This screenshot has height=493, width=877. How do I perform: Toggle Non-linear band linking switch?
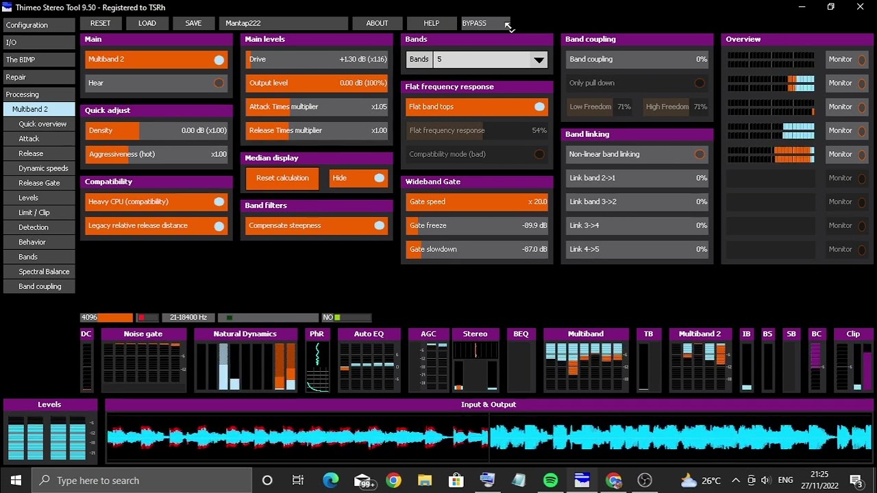pyautogui.click(x=700, y=154)
